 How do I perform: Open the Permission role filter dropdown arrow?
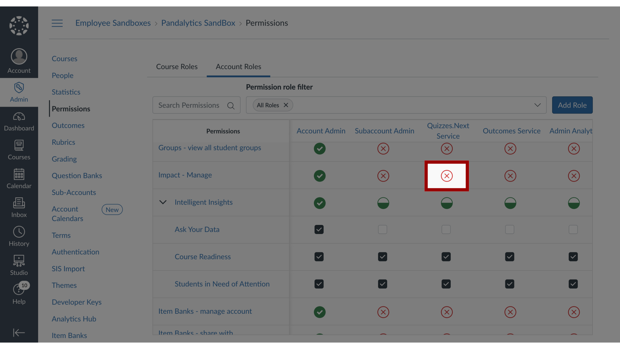tap(538, 105)
